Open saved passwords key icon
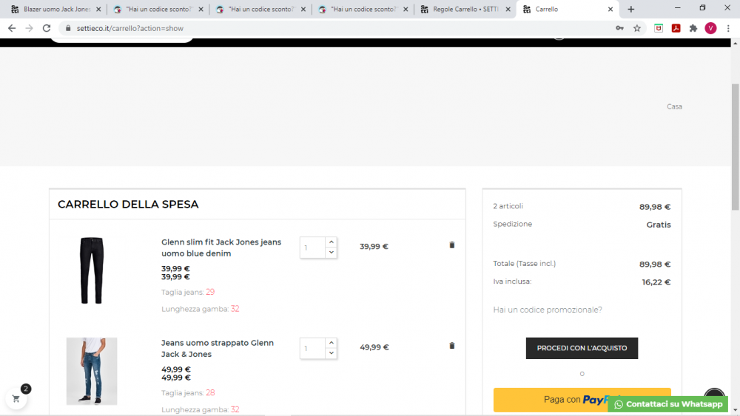 [619, 28]
